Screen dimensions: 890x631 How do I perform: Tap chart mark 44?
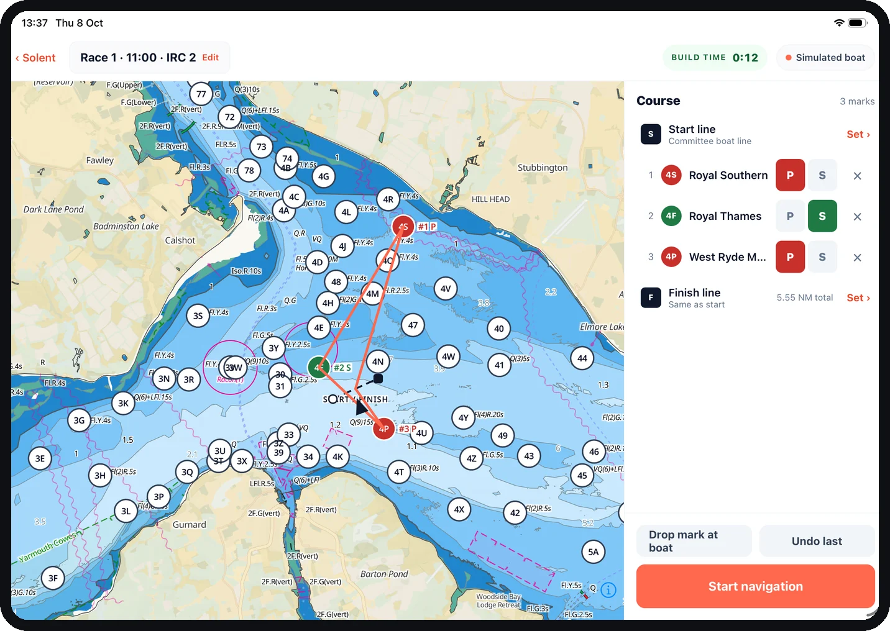[x=582, y=358]
